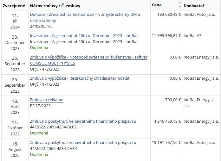Select the Dodávateľ column header
Image resolution: width=221 pixels, height=161 pixels.
click(x=194, y=6)
